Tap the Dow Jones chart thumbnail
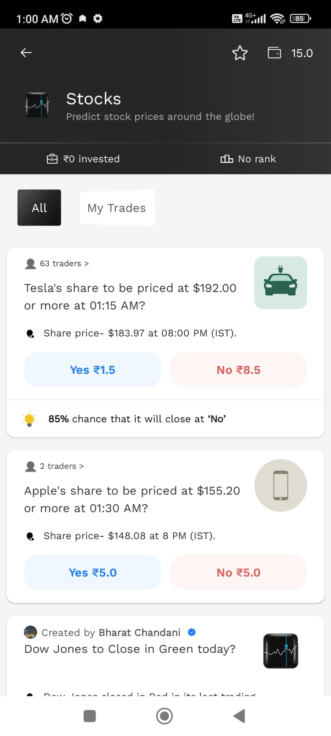Viewport: 331px width, 736px height. (280, 651)
